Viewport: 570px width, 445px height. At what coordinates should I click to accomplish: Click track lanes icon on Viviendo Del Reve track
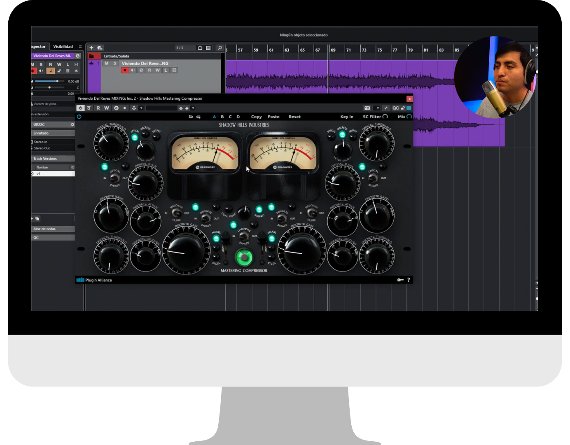click(174, 70)
